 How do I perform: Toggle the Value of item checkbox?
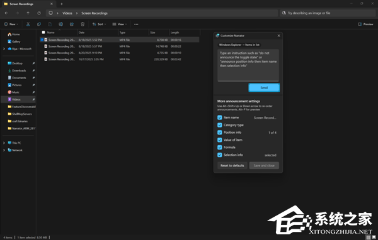(220, 139)
